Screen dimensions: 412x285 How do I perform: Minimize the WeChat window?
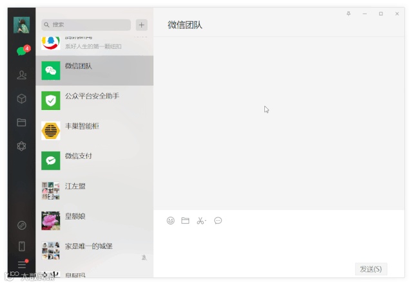click(x=365, y=14)
